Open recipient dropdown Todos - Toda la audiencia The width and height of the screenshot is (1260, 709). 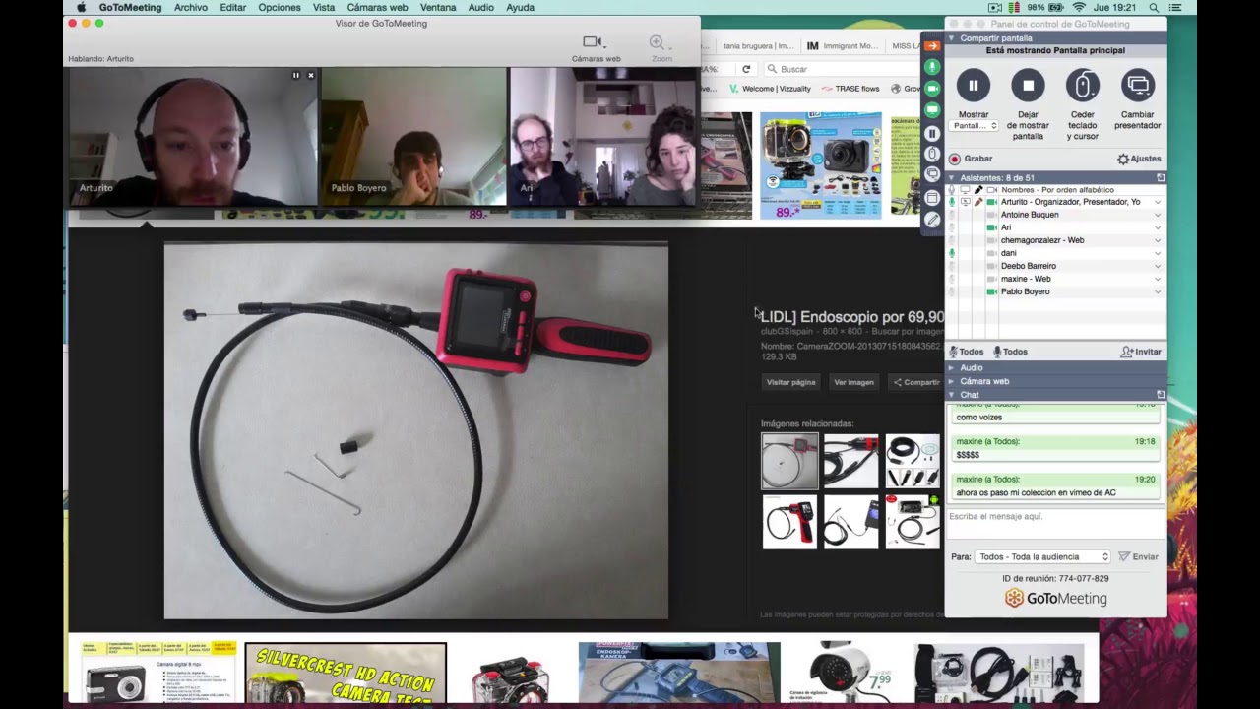coord(1042,557)
